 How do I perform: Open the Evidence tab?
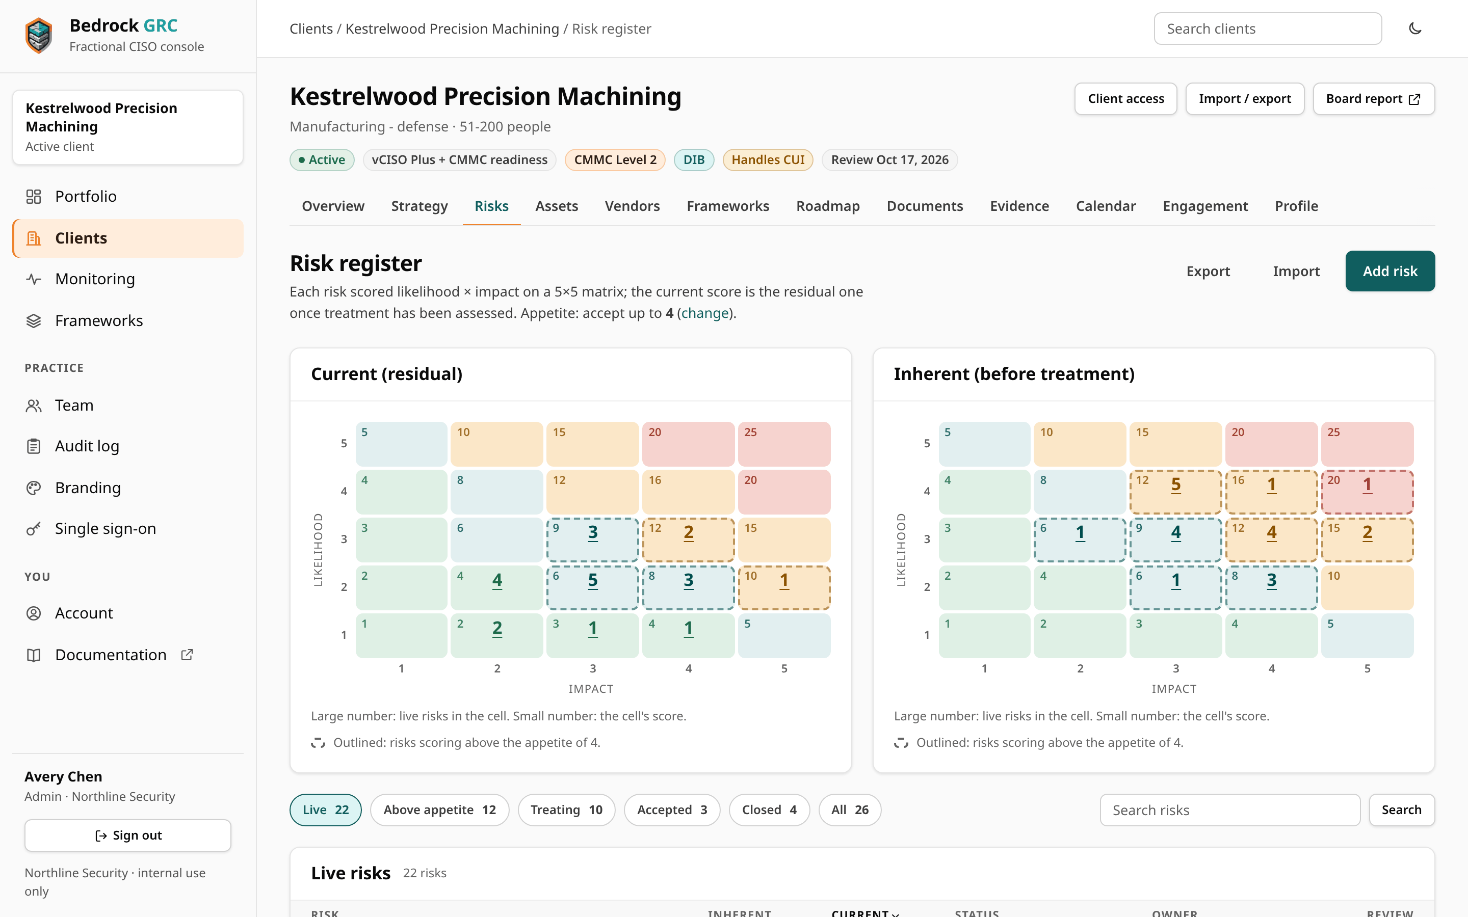tap(1019, 206)
